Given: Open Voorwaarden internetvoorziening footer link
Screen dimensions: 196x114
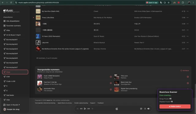Looking at the screenshot, I should click(x=45, y=103).
